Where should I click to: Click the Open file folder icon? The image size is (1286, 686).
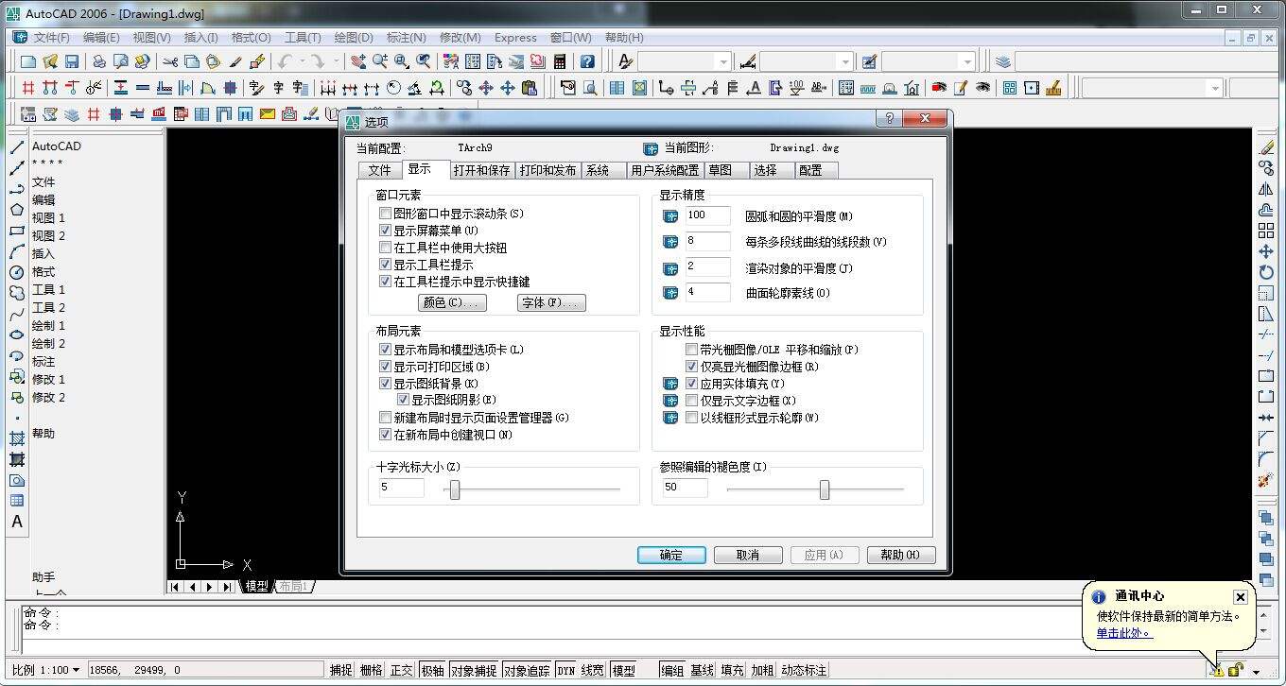[50, 61]
